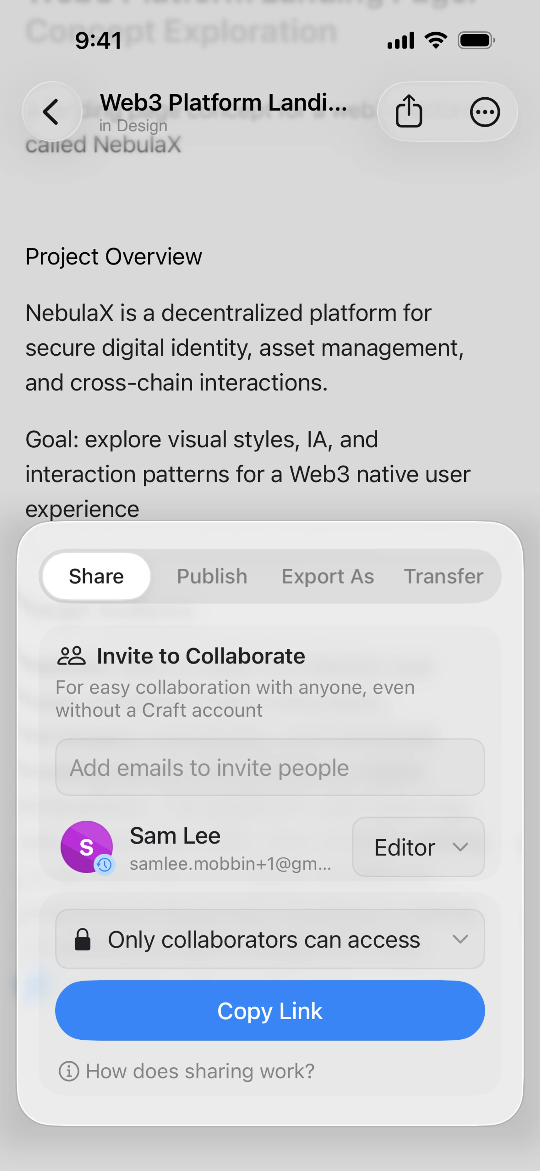Tap the back arrow button
The width and height of the screenshot is (540, 1171).
[51, 111]
